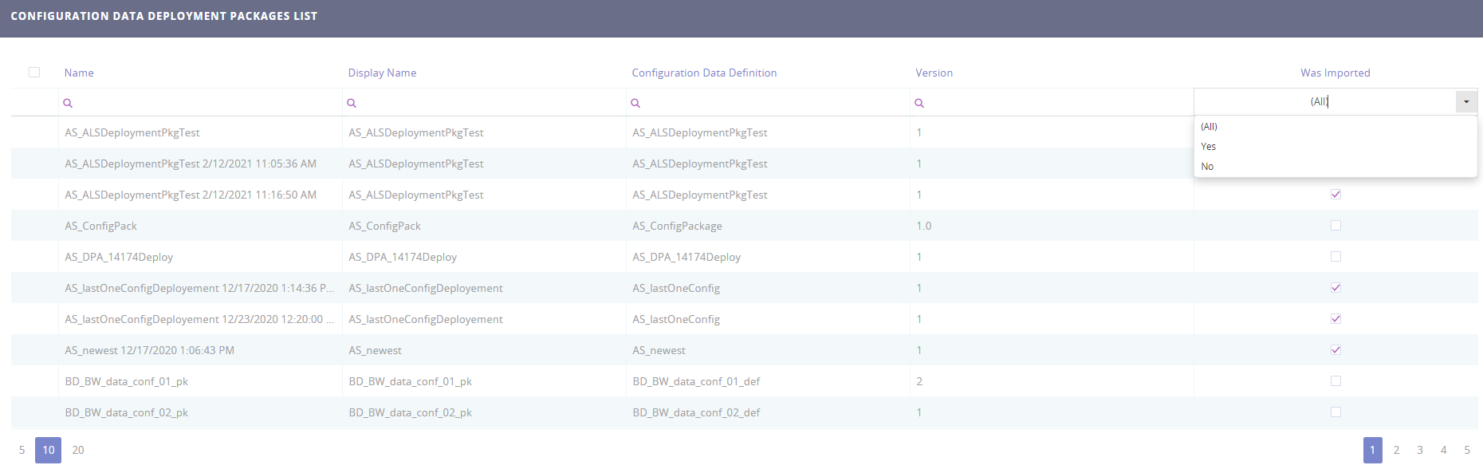
Task: Jump to page 5 of results
Action: (1466, 450)
